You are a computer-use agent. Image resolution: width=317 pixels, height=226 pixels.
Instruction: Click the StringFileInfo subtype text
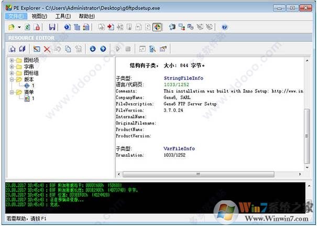tap(183, 78)
